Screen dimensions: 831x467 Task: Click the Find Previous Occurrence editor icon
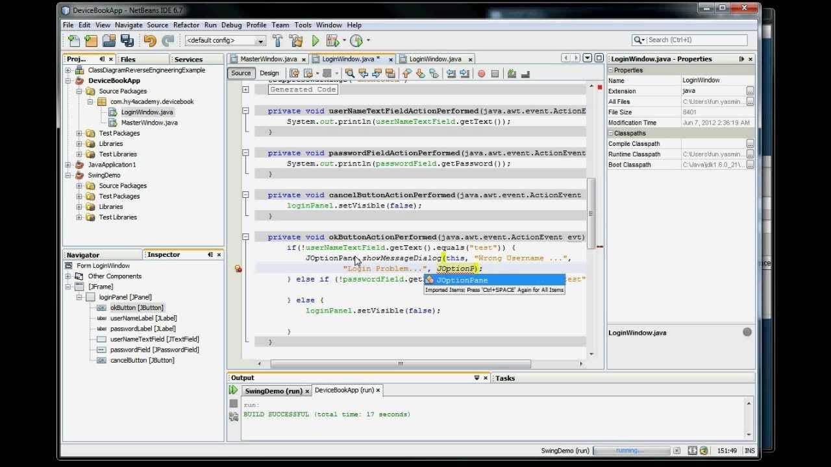[364, 73]
